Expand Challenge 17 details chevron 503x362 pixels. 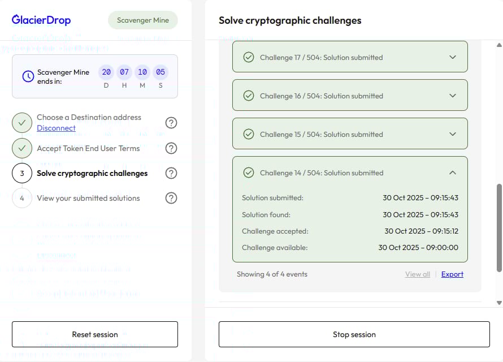pos(452,57)
